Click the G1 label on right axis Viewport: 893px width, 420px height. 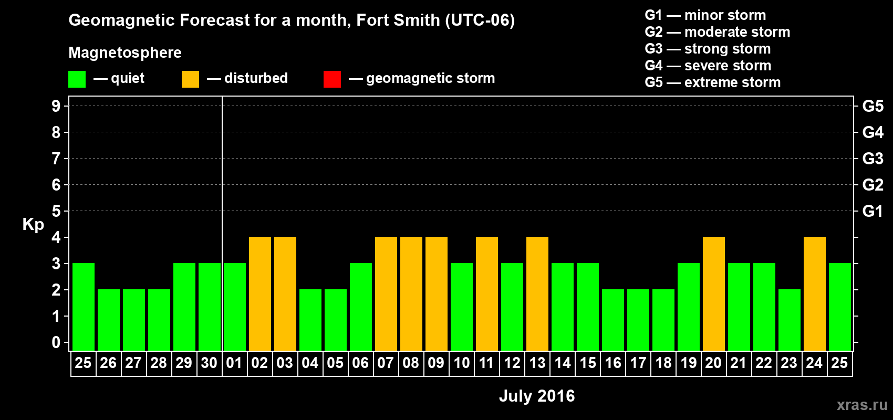pos(873,211)
